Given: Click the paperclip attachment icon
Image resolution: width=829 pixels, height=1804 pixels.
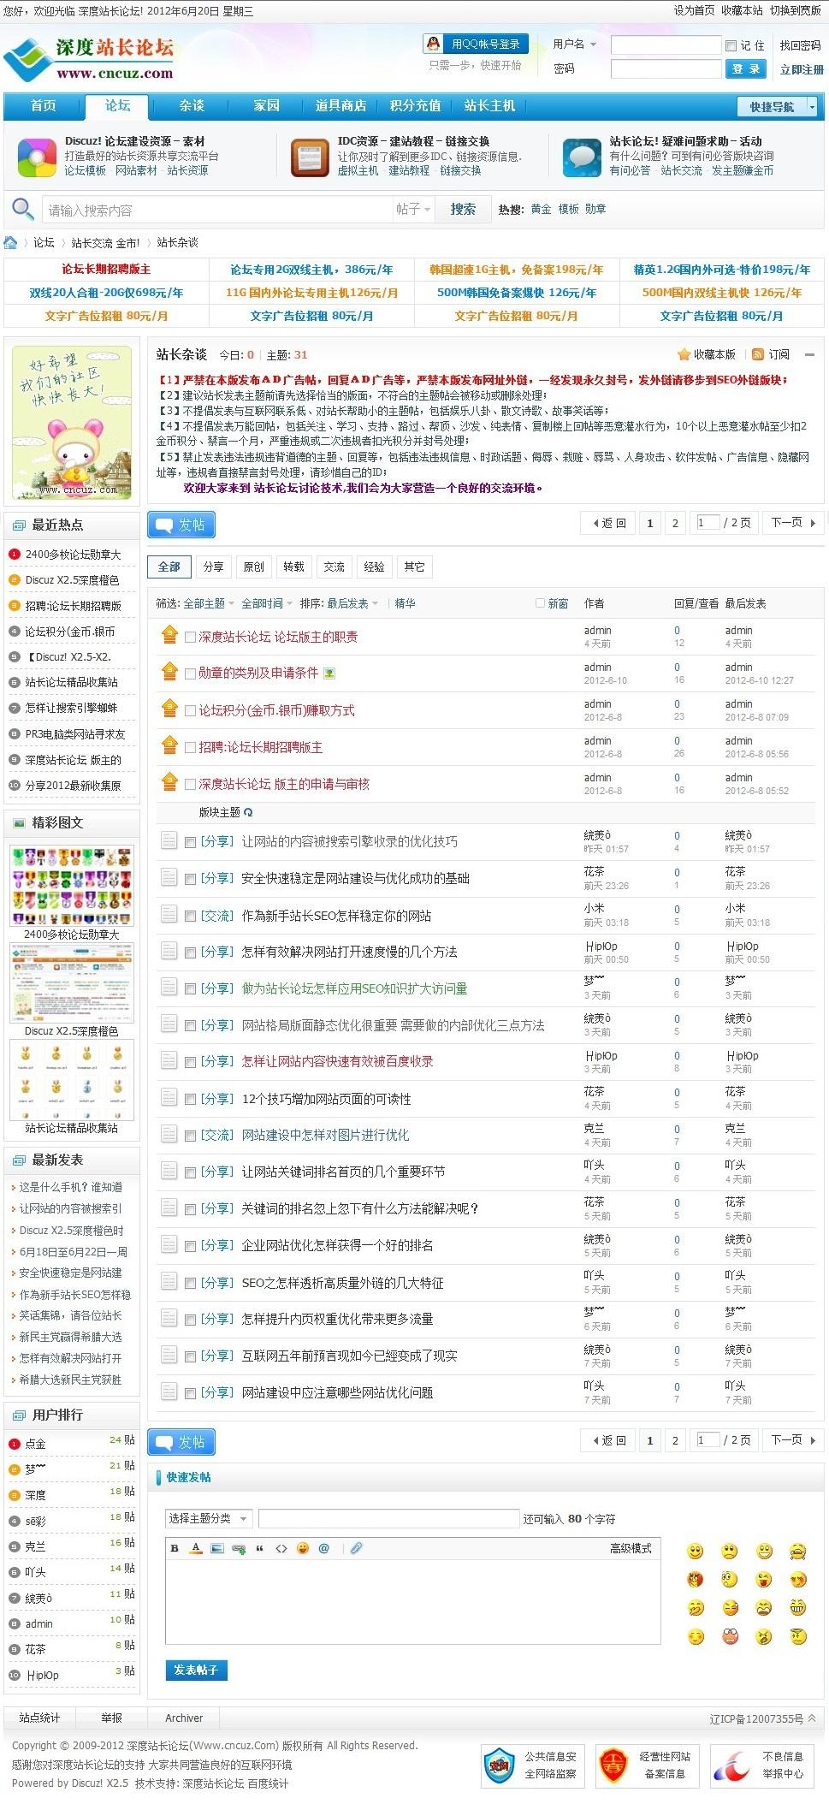Looking at the screenshot, I should pos(356,1548).
